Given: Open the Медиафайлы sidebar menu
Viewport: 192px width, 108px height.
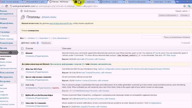Looking at the screenshot, I should point(7,23).
